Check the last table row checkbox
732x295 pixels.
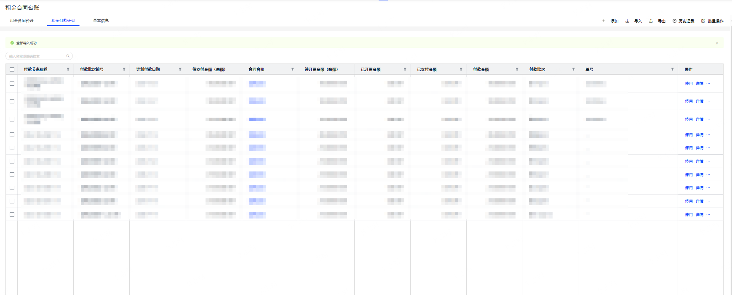point(12,215)
